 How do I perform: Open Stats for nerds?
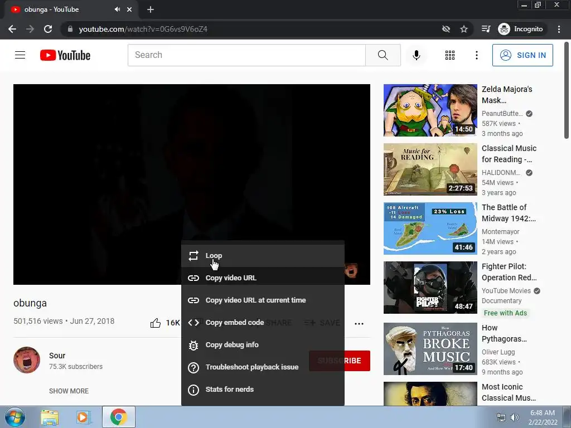tap(263, 390)
